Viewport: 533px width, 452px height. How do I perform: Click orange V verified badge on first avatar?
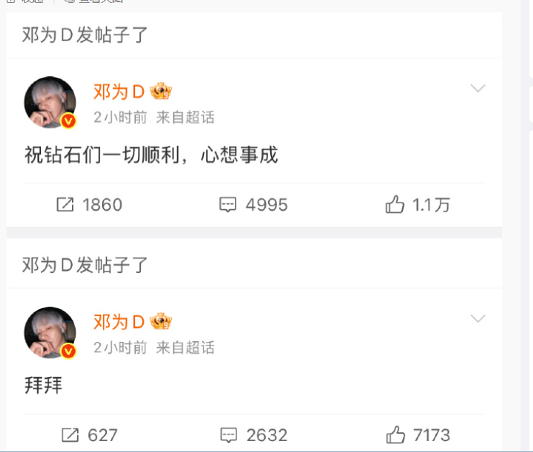68,120
